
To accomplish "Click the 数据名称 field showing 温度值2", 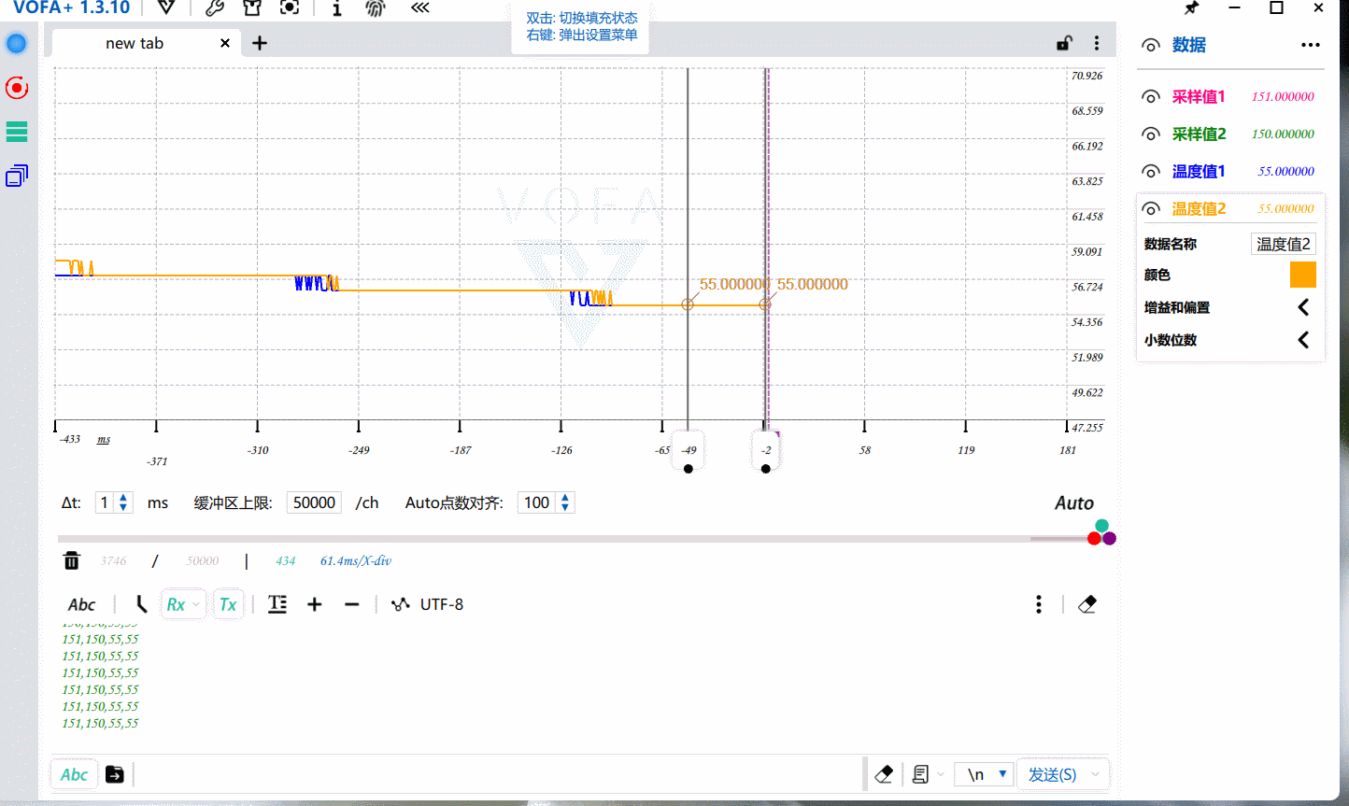I will (x=1283, y=244).
